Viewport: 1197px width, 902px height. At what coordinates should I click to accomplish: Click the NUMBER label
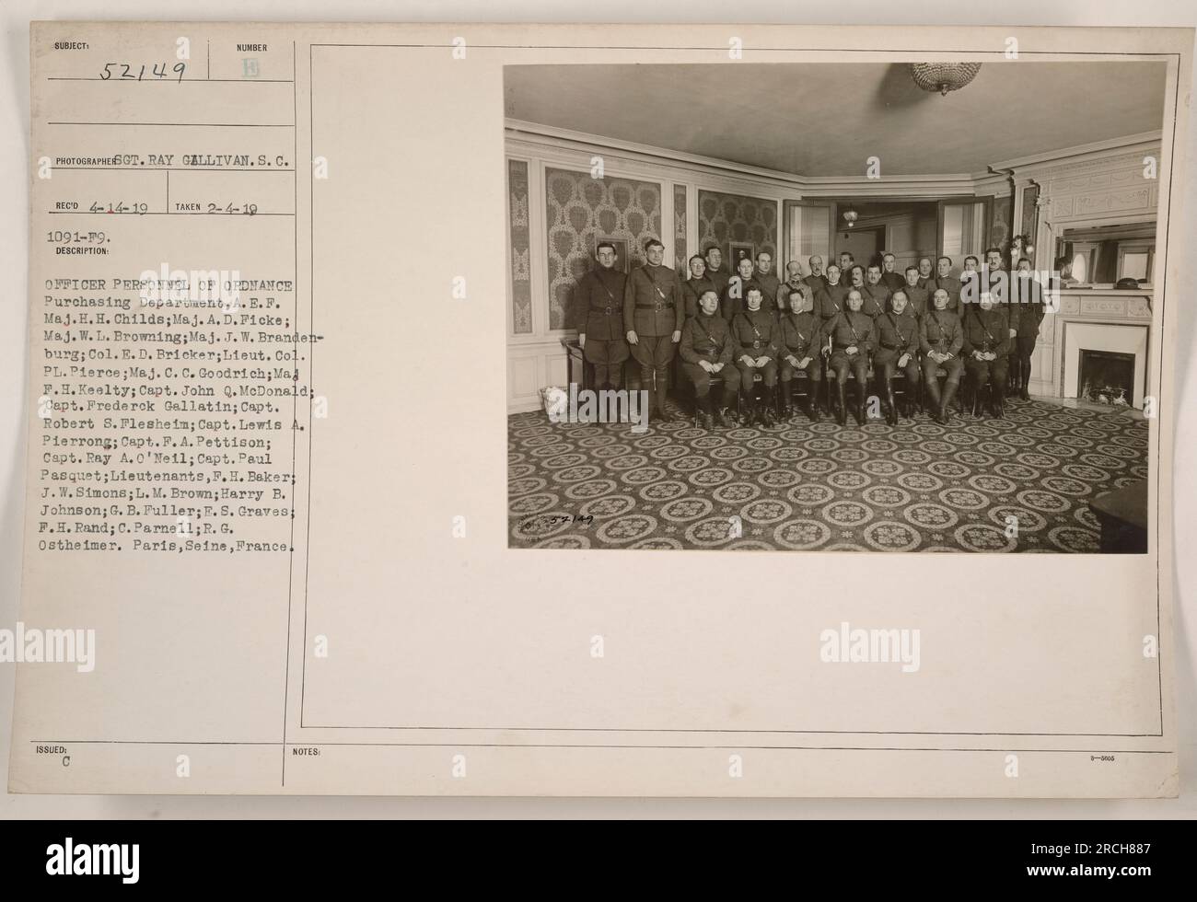pyautogui.click(x=251, y=47)
